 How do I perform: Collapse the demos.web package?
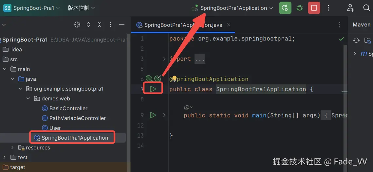tap(28, 98)
